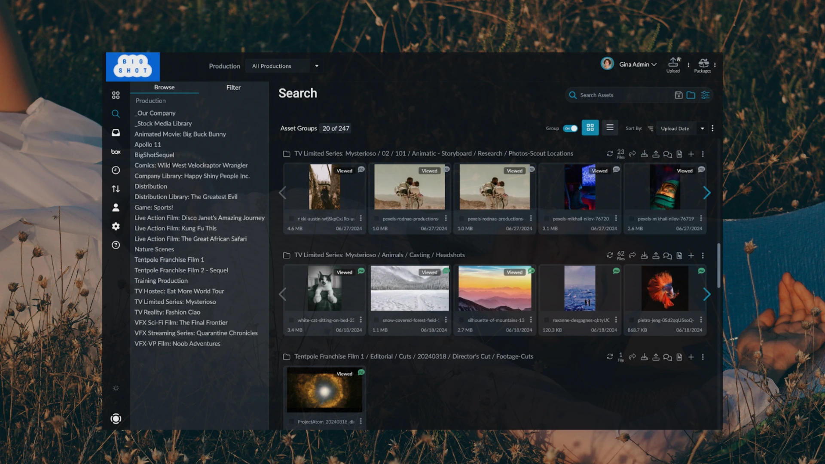This screenshot has width=825, height=464.
Task: Open the Packages icon in the top bar
Action: (703, 64)
